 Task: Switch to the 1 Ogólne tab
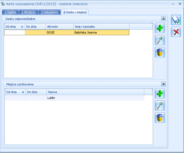[10, 12]
